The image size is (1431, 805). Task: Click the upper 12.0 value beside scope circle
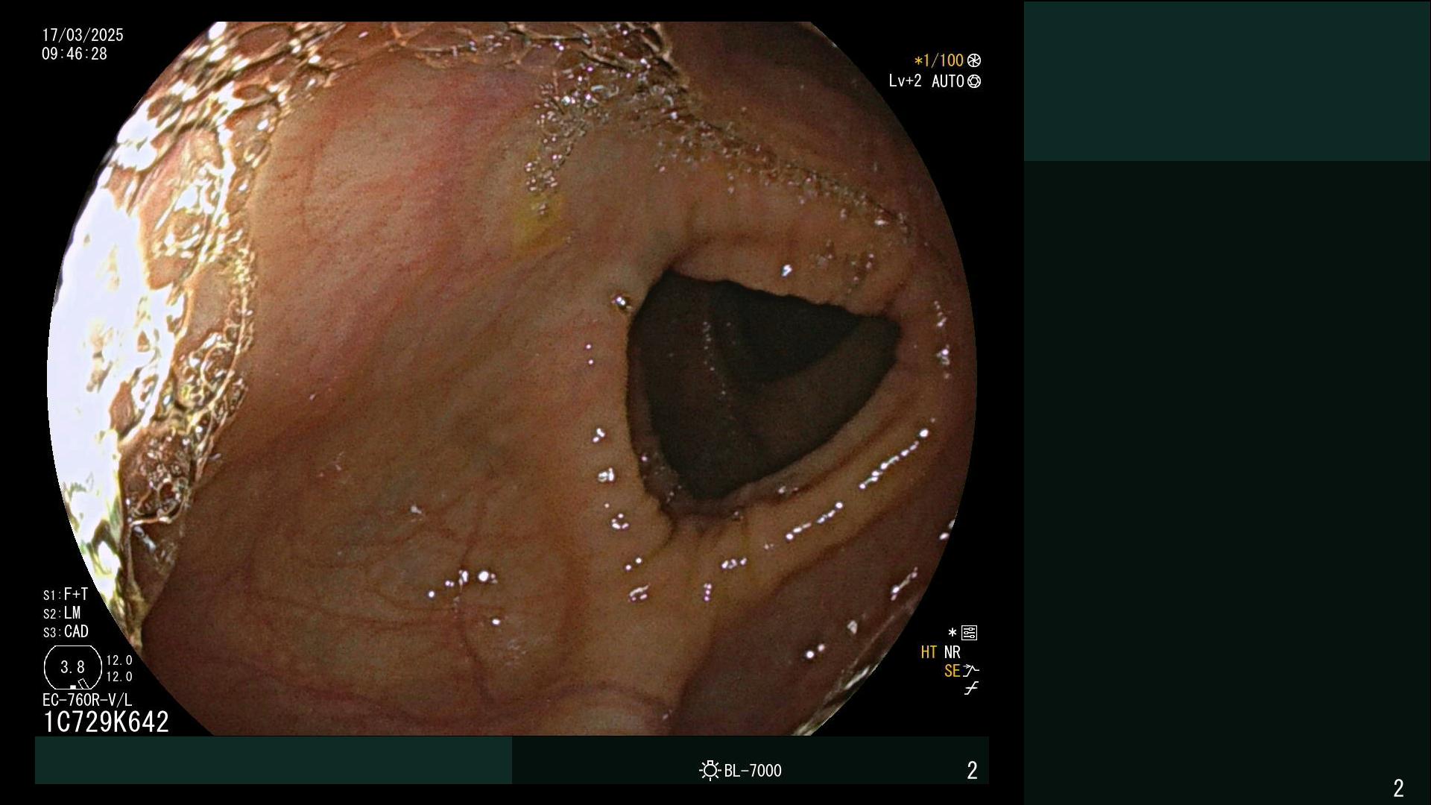119,660
